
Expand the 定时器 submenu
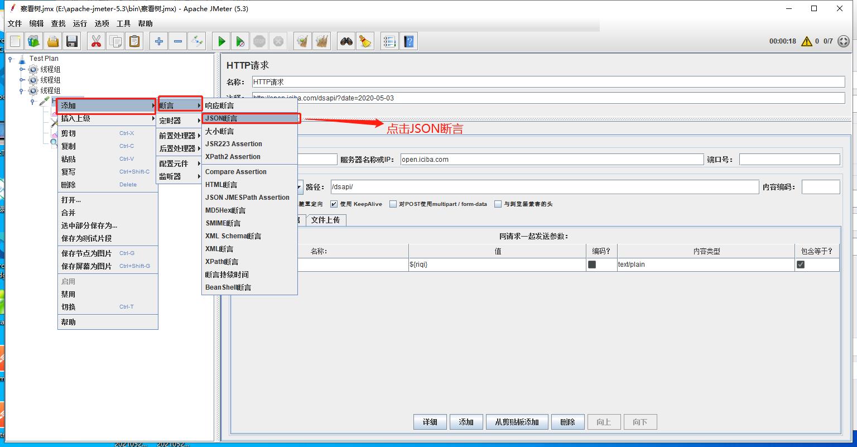(x=179, y=121)
